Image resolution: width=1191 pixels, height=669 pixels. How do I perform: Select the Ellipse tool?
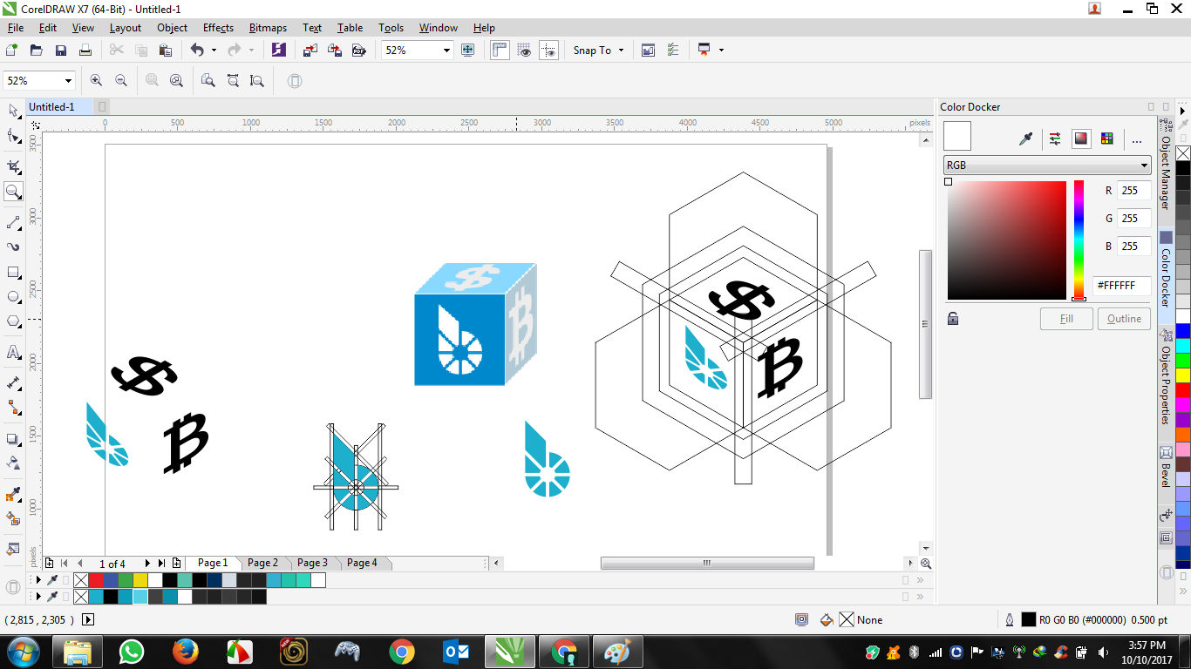(x=13, y=297)
